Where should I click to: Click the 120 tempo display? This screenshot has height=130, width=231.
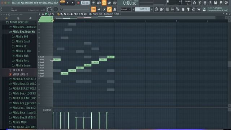pyautogui.click(x=85, y=3)
